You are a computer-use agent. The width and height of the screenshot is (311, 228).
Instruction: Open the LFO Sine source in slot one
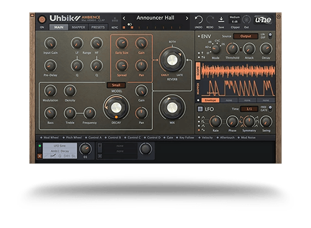60,146
